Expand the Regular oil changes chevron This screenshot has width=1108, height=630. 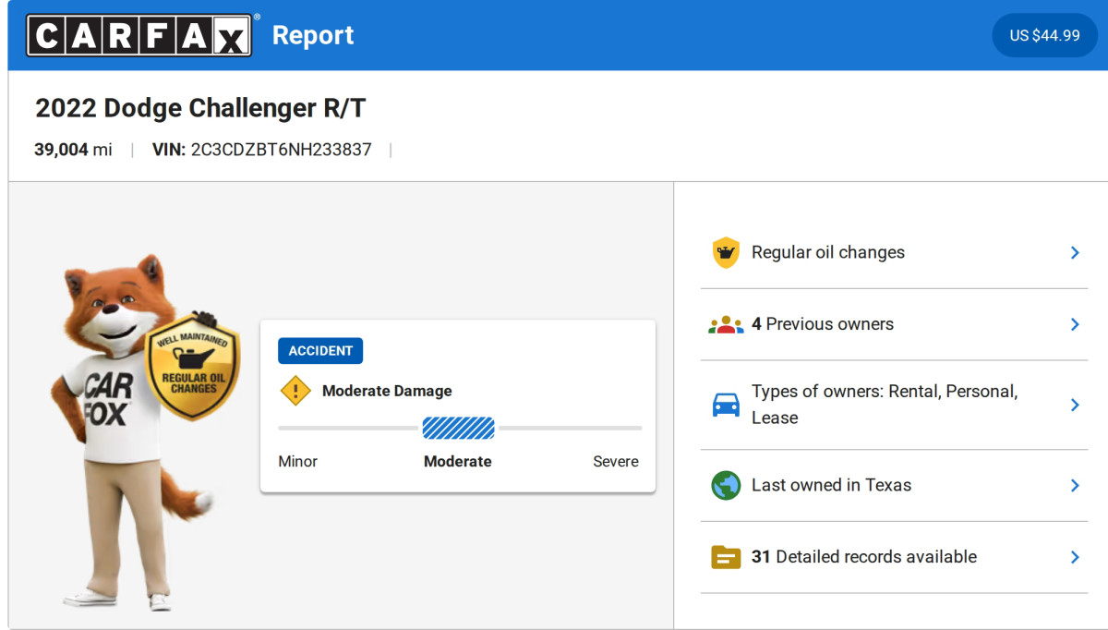pyautogui.click(x=1074, y=252)
